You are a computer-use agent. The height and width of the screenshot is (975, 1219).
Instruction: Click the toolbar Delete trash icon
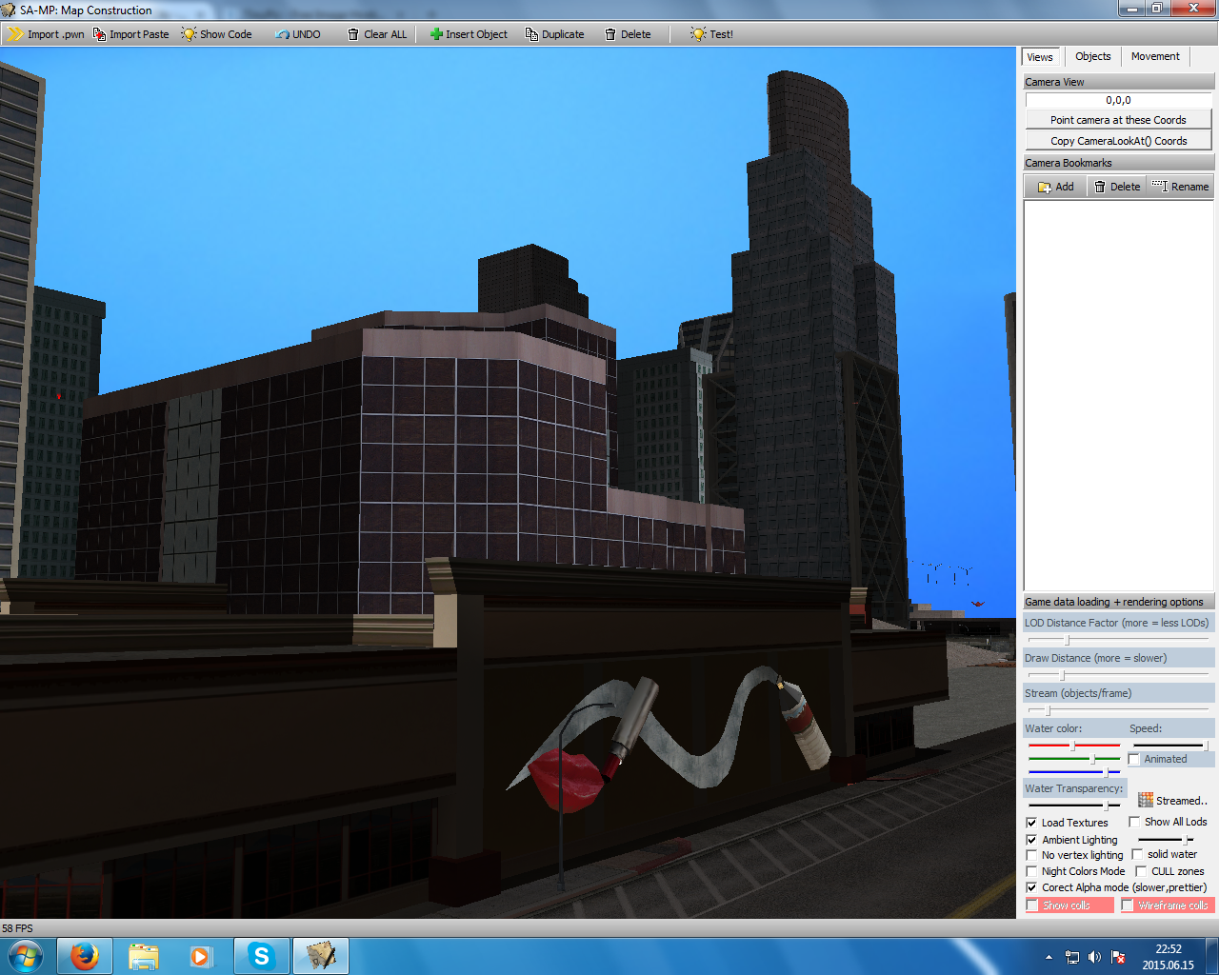tap(610, 34)
